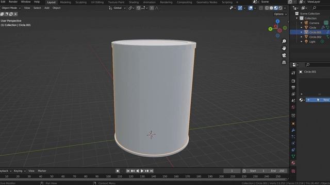The width and height of the screenshot is (330, 185).
Task: Select Circle.001 in the outliner
Action: click(x=315, y=32)
